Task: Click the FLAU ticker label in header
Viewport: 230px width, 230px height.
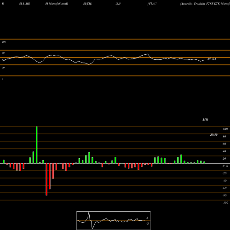Action: tap(153, 4)
